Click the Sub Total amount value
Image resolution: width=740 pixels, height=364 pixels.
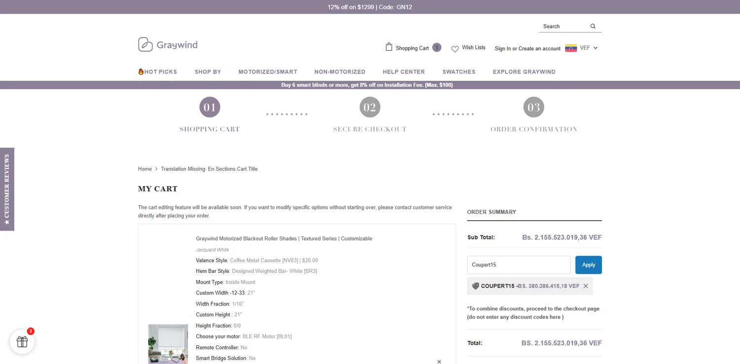[562, 237]
